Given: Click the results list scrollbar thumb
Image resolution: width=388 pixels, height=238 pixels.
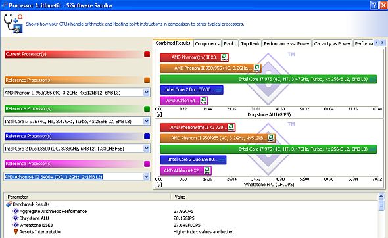Looking at the screenshot, I should point(381,206).
